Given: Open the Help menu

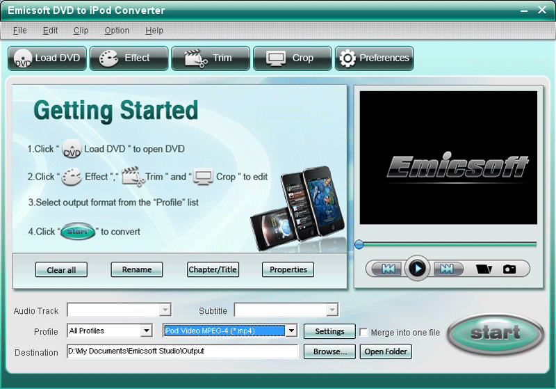Looking at the screenshot, I should 154,31.
